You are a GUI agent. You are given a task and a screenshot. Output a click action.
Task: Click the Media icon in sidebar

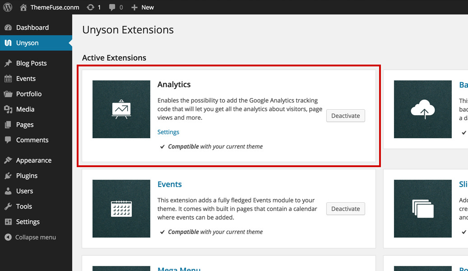[x=8, y=109]
